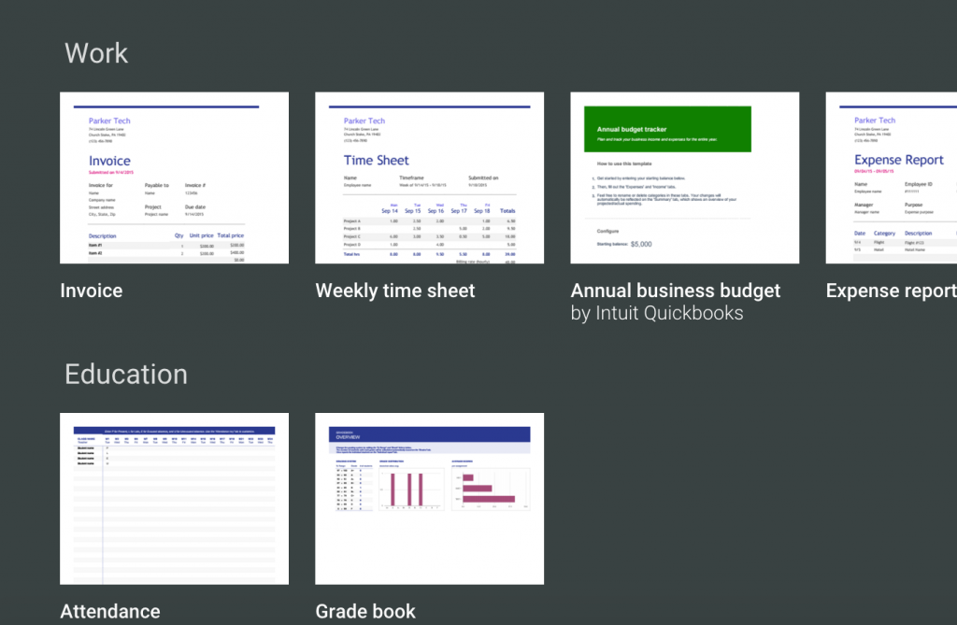Image resolution: width=957 pixels, height=625 pixels.
Task: Click the "by Intuit Quickbooks" subtitle
Action: pyautogui.click(x=657, y=313)
